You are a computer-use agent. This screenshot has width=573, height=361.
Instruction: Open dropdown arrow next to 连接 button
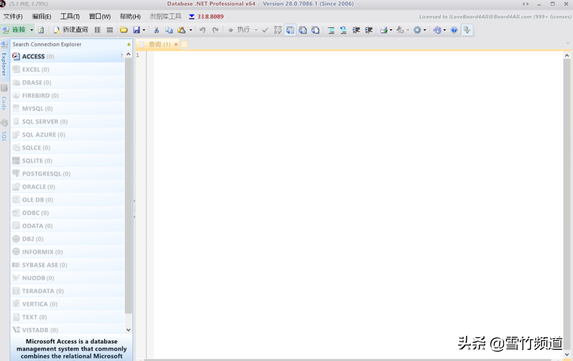tap(32, 30)
